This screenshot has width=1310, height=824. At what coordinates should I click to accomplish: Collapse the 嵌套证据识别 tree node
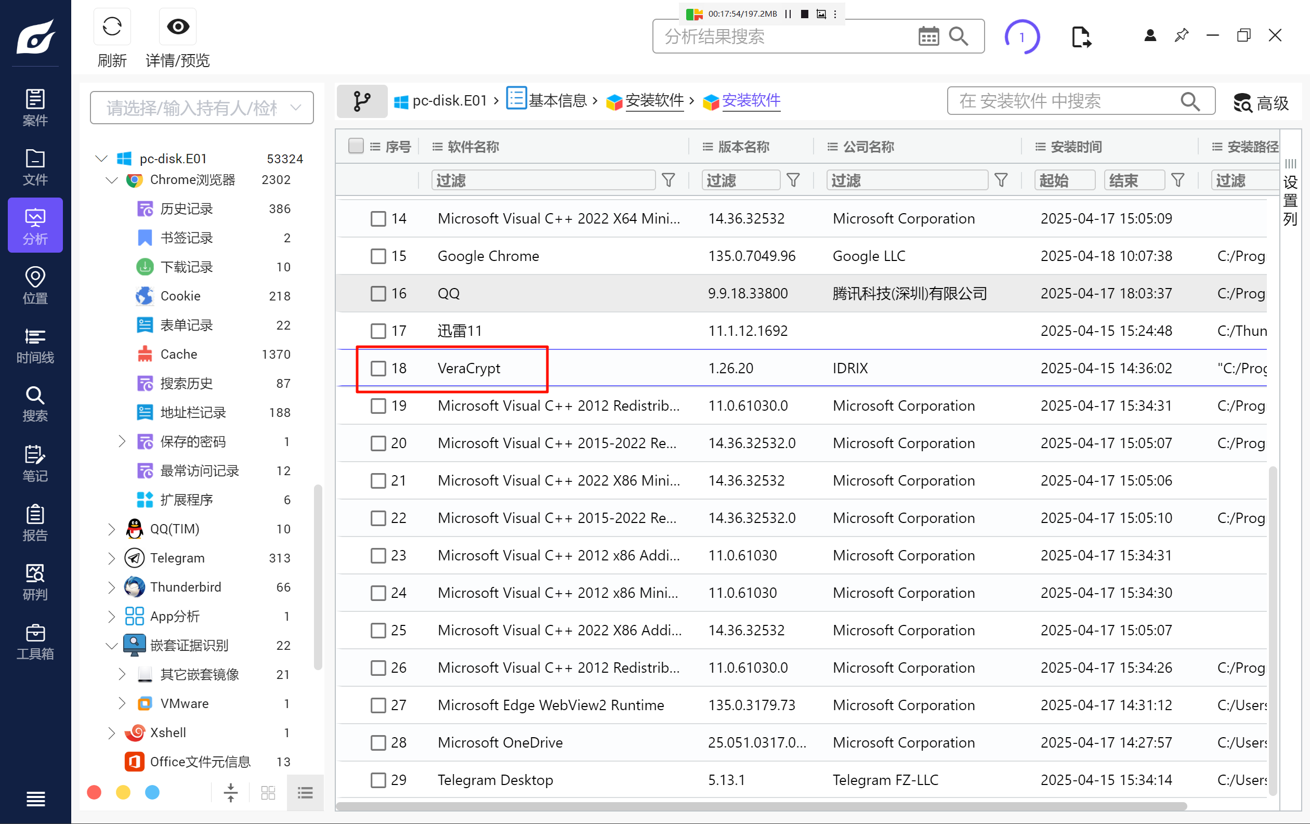pos(112,646)
